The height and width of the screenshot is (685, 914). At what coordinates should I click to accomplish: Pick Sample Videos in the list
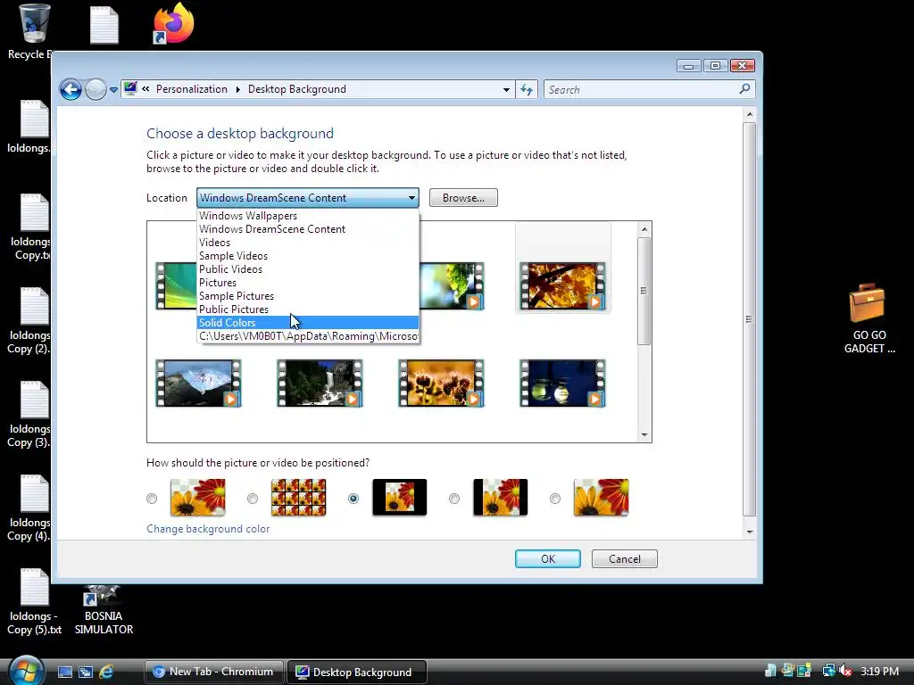308,256
